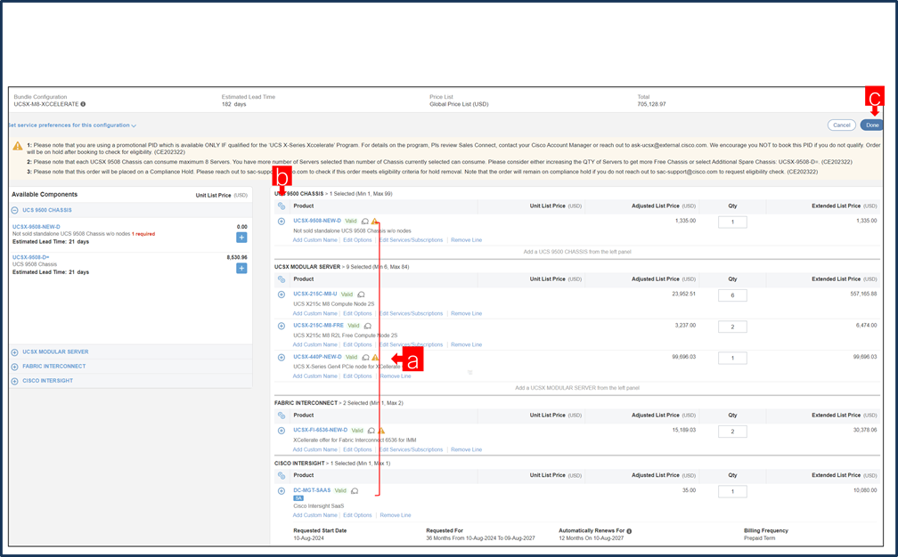The image size is (898, 557).
Task: Expand the UCSX-9508-NEW-D selected line
Action: [282, 222]
